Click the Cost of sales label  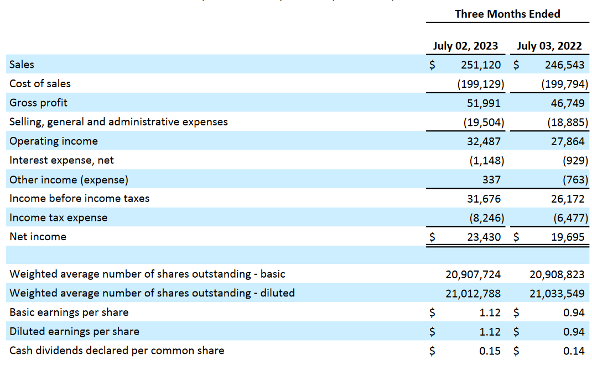tap(39, 83)
